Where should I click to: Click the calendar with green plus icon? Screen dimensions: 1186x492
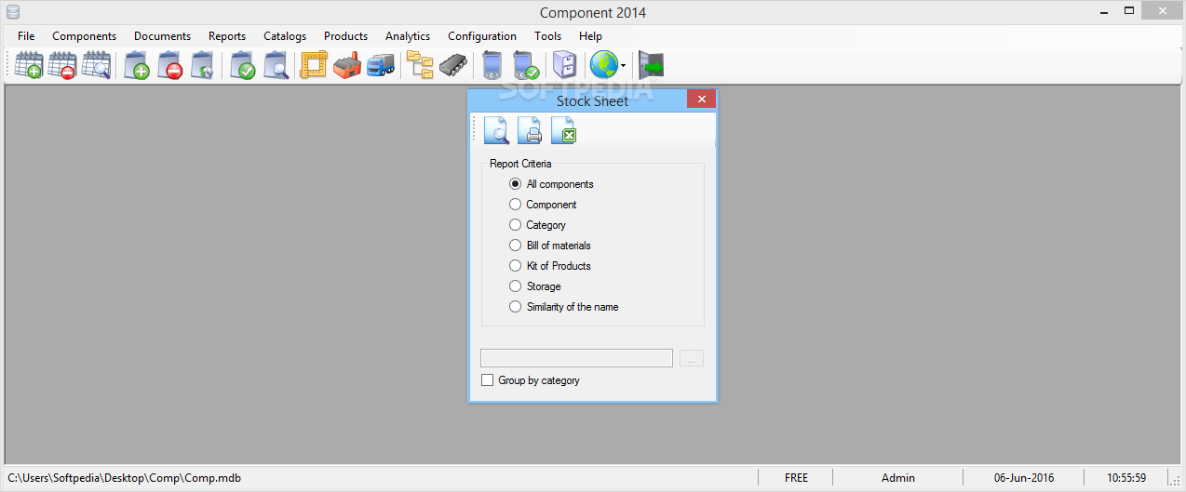click(29, 65)
